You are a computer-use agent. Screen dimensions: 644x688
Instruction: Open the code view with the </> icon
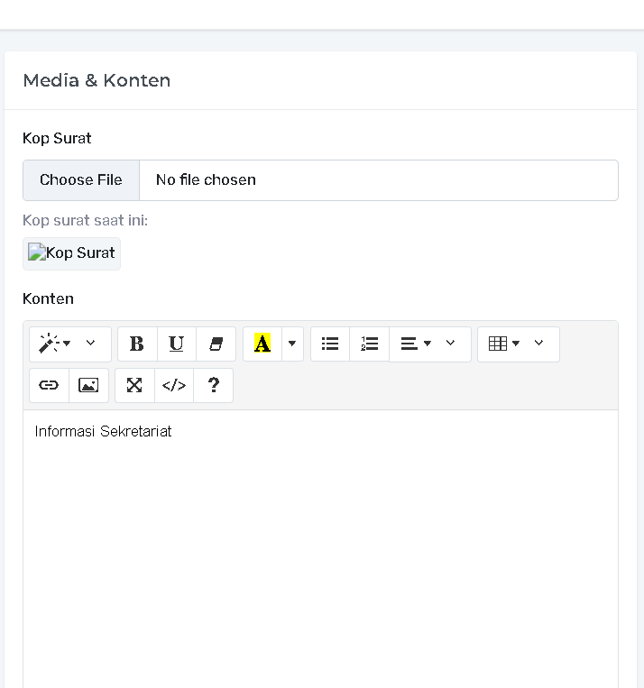coord(174,385)
